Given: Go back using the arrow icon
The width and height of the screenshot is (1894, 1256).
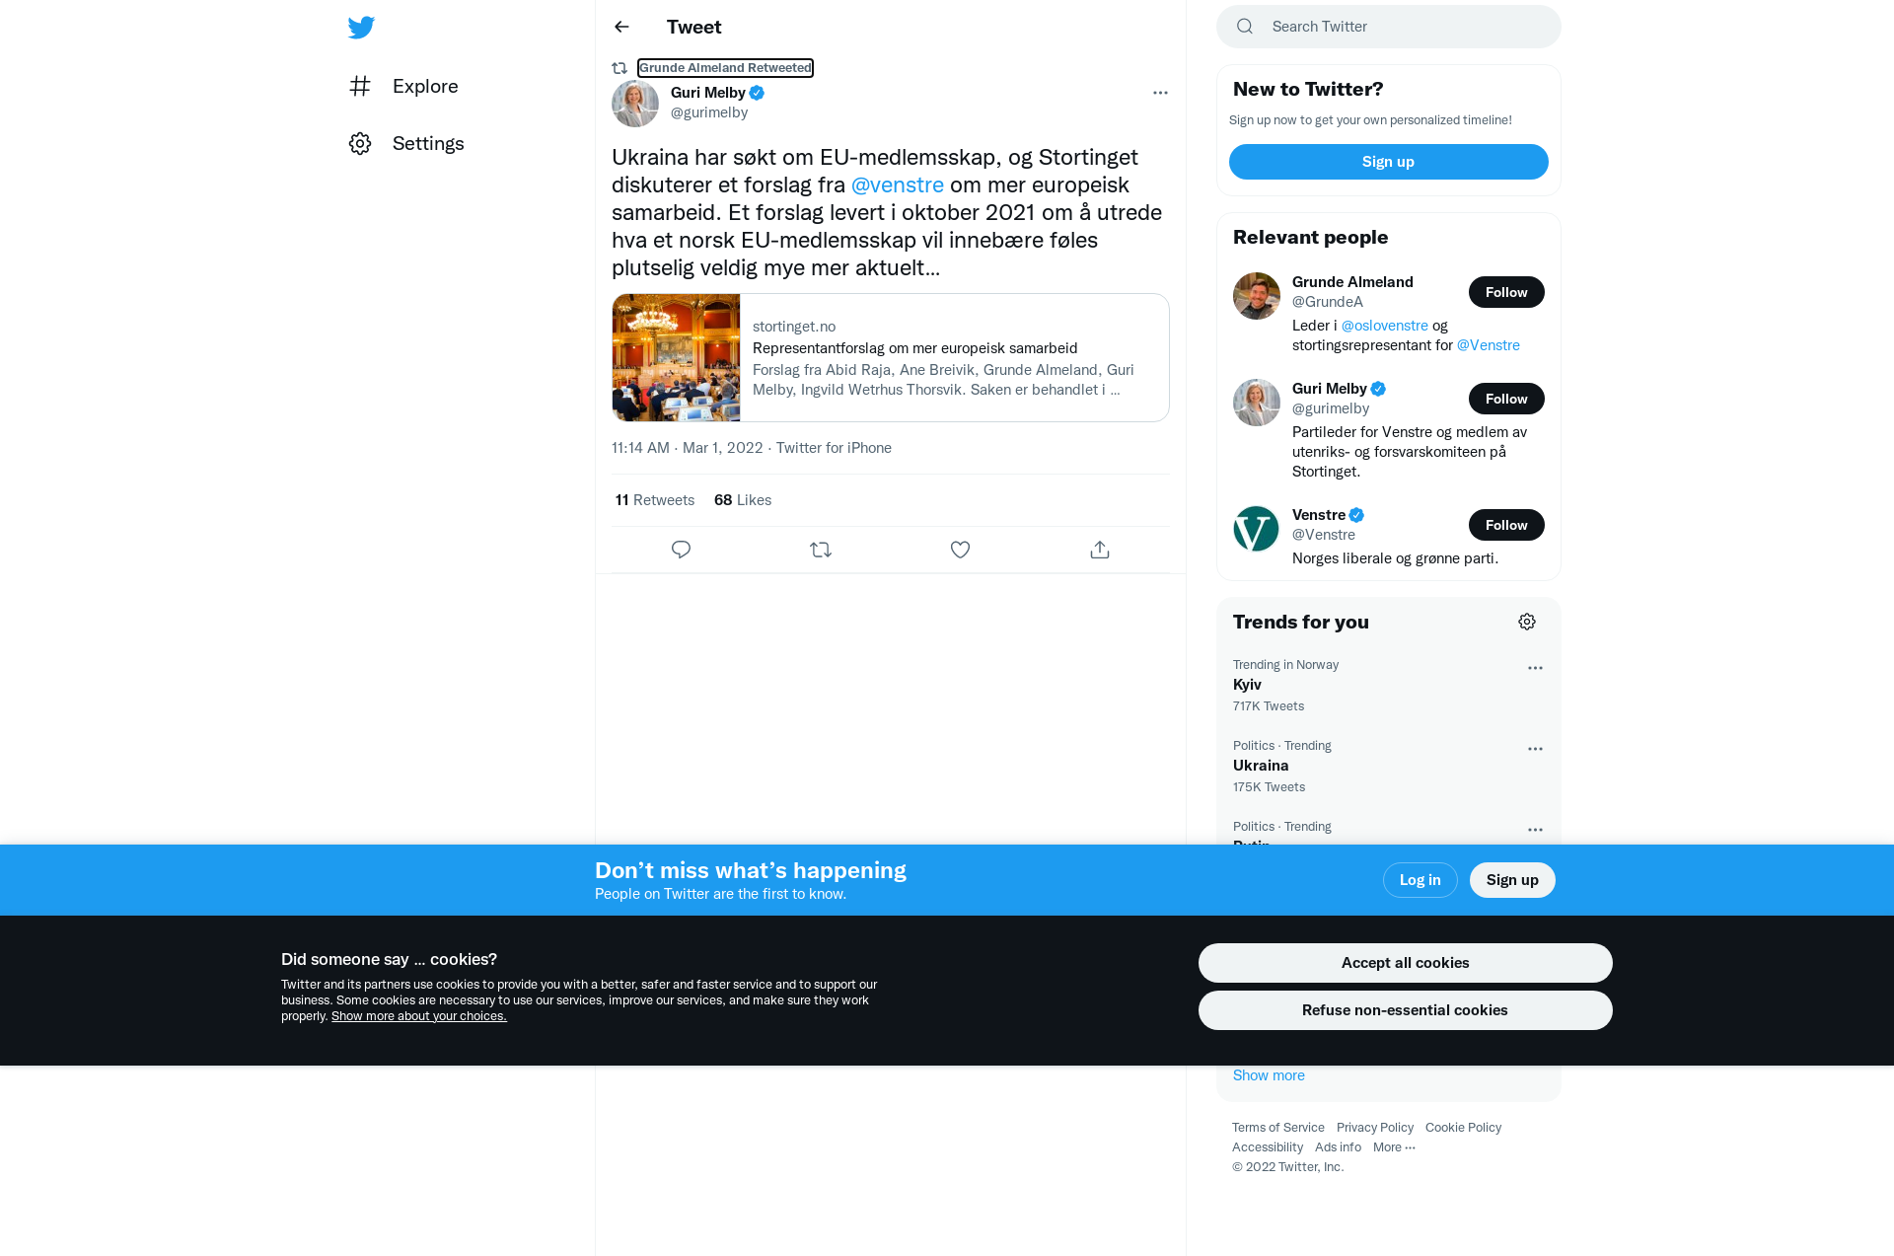Looking at the screenshot, I should coord(621,27).
